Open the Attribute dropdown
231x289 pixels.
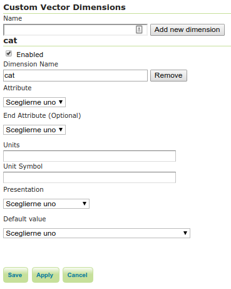pyautogui.click(x=34, y=102)
